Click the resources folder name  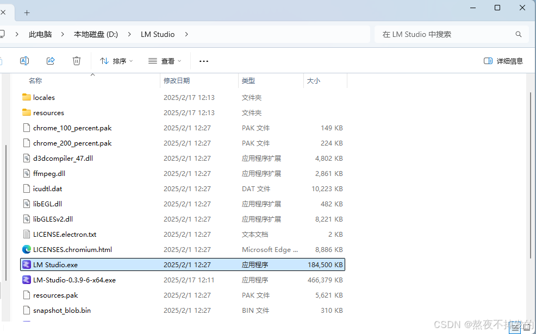click(48, 113)
